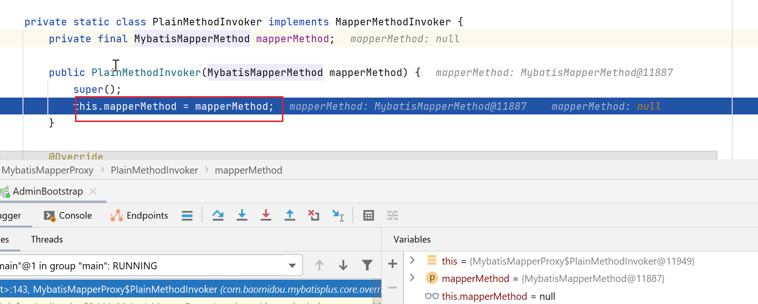Switch to the Console tab
Viewport: 758px width, 304px height.
coord(68,215)
